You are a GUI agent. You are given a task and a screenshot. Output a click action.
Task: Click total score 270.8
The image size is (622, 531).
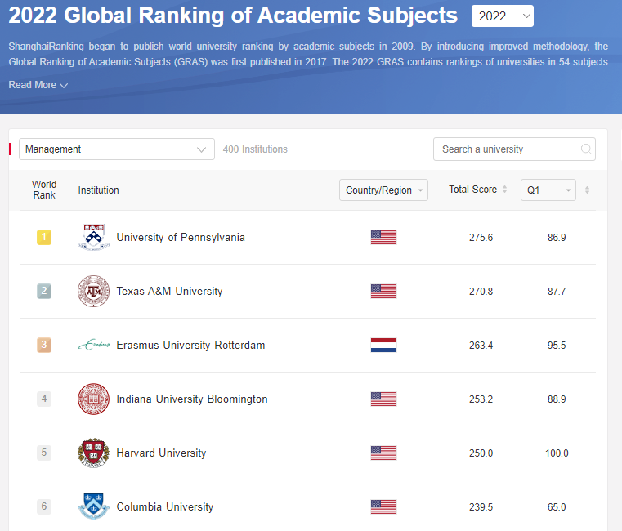481,292
